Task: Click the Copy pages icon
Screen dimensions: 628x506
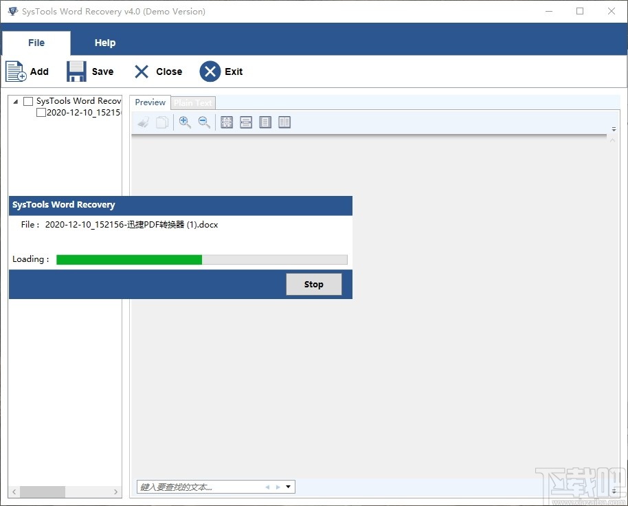Action: coord(162,122)
